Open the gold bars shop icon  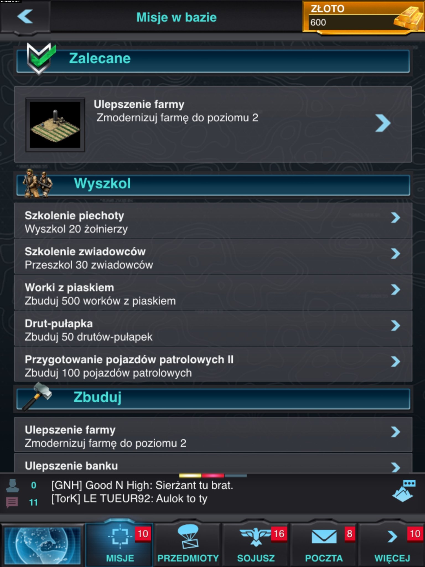click(x=408, y=19)
